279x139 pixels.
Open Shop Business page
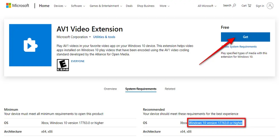(146, 6)
